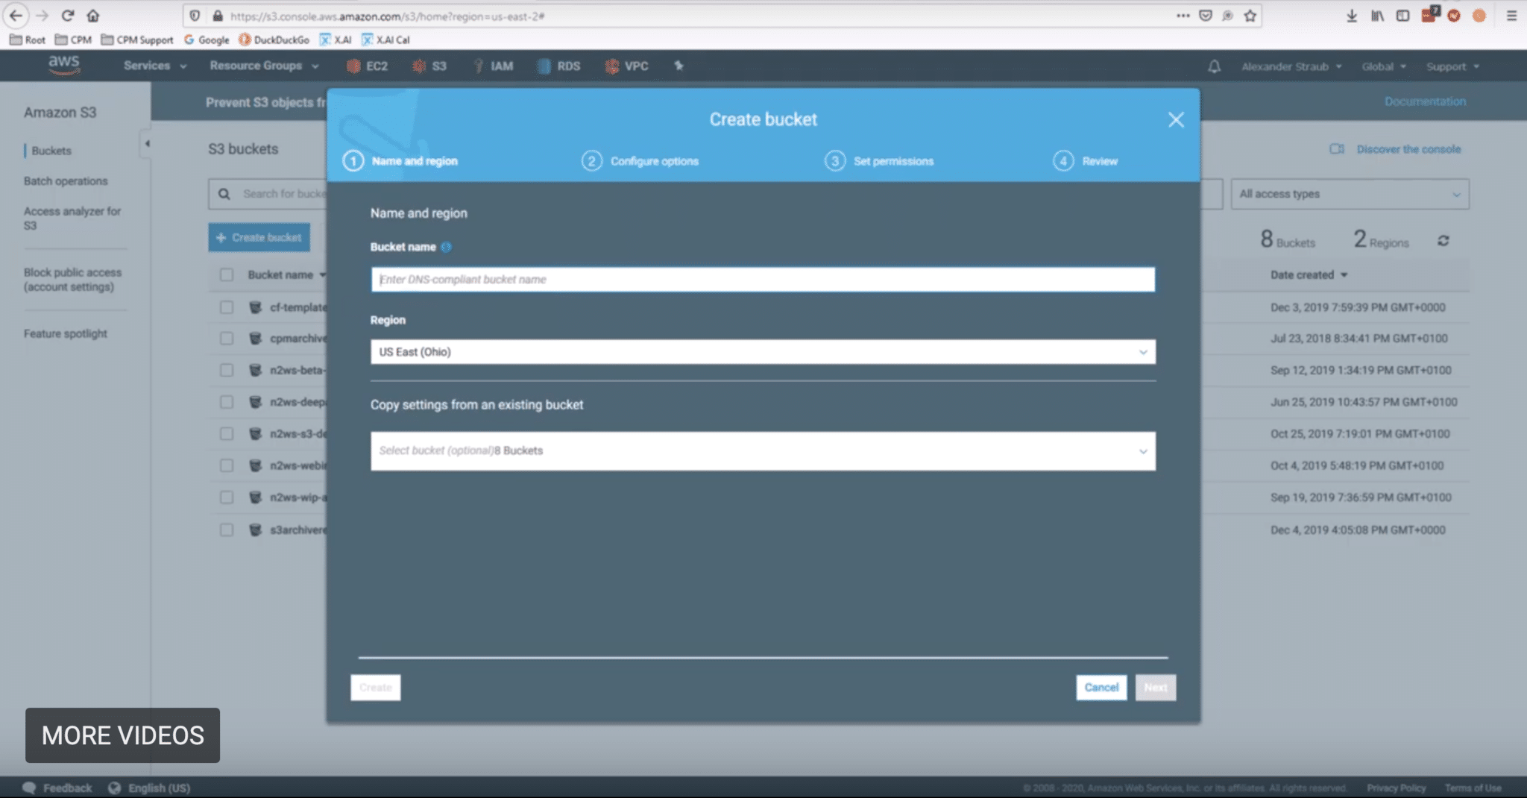Open browser downloads arrow icon

(1352, 16)
